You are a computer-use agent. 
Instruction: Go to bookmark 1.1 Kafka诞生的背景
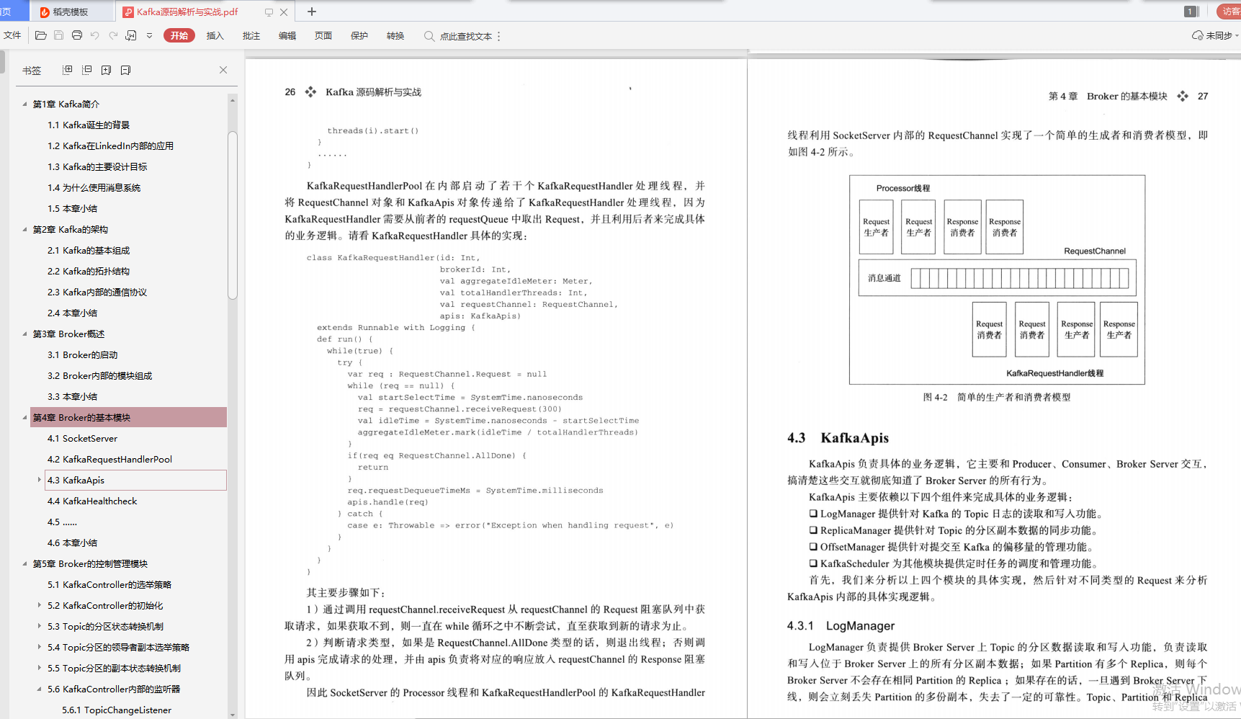click(x=89, y=125)
